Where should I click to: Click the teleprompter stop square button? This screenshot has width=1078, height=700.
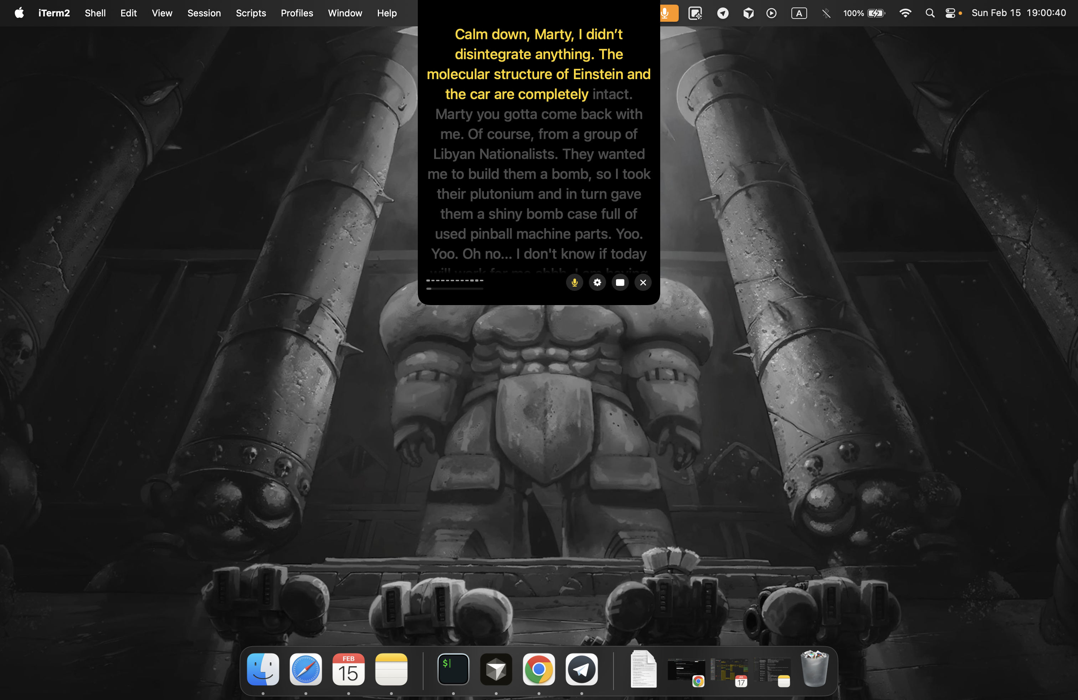[620, 283]
